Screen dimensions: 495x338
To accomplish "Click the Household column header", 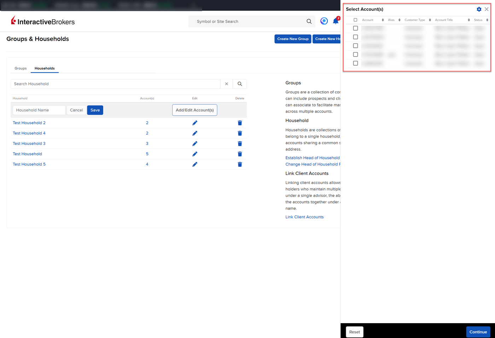I will pyautogui.click(x=20, y=98).
